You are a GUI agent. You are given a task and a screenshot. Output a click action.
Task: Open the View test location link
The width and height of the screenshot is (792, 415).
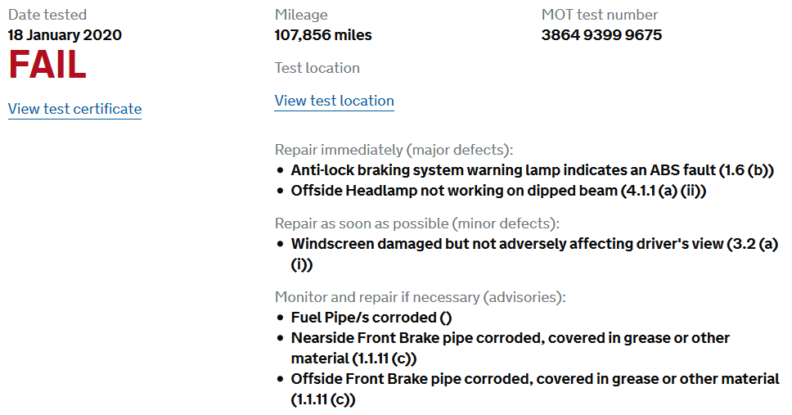pos(334,101)
